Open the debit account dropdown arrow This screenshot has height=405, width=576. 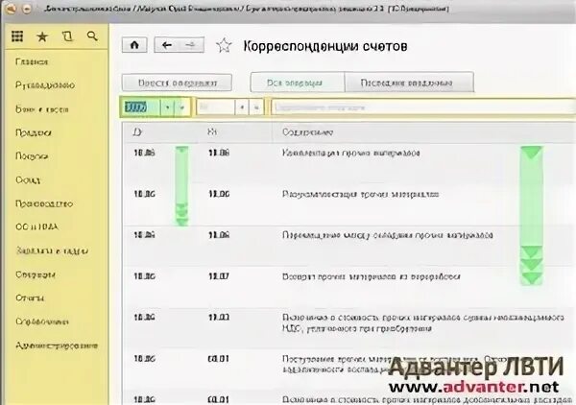(x=167, y=107)
